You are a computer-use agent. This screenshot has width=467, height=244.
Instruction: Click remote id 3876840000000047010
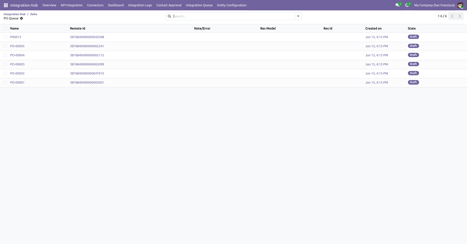tap(87, 74)
